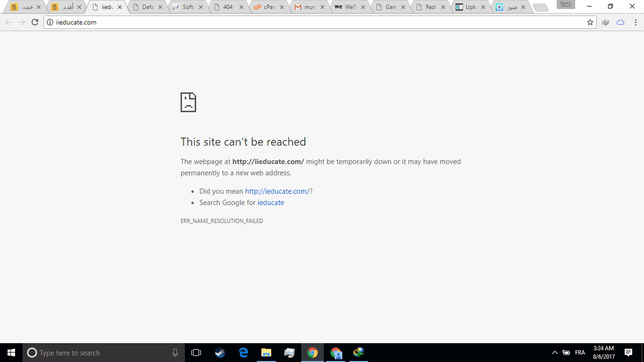Open Microsoft Edge from the taskbar
Screen dimensions: 644x362
243,352
